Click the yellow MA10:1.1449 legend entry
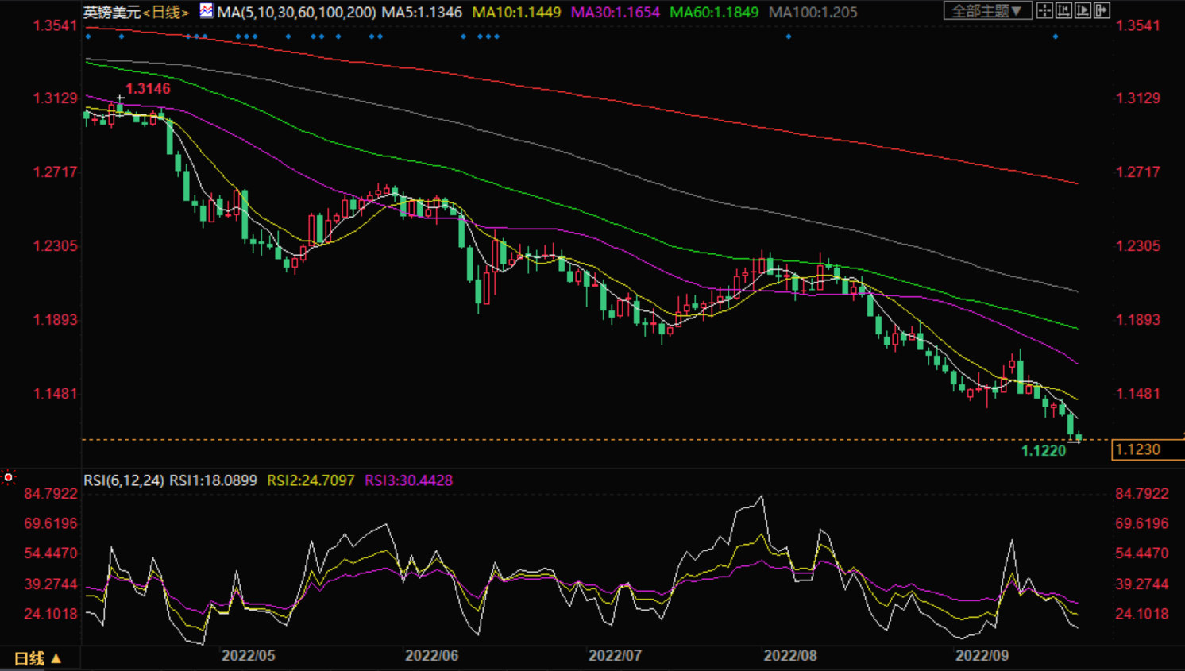Screen dimensions: 1185x671 click(x=516, y=12)
